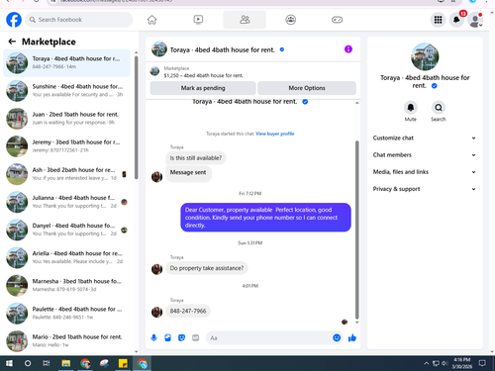495x371 pixels.
Task: Select the Toraya conversation
Action: [66, 62]
